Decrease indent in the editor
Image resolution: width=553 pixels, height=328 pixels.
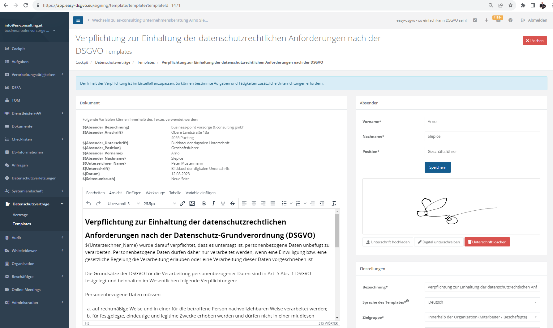pos(313,203)
